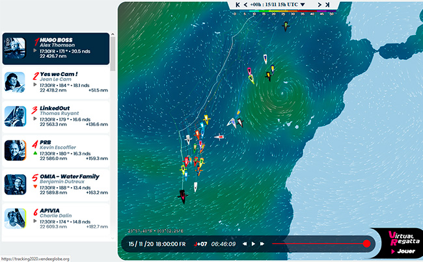Select the white boat pointing left with red stripe
Viewport: 423px width, 262px height.
(x=219, y=137)
